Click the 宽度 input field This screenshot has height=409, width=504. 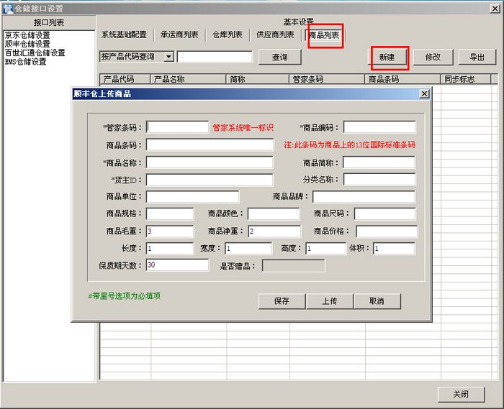point(248,249)
